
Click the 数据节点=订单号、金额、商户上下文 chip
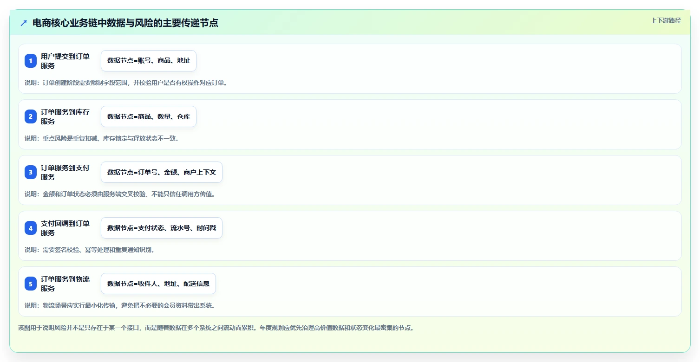[x=162, y=172]
